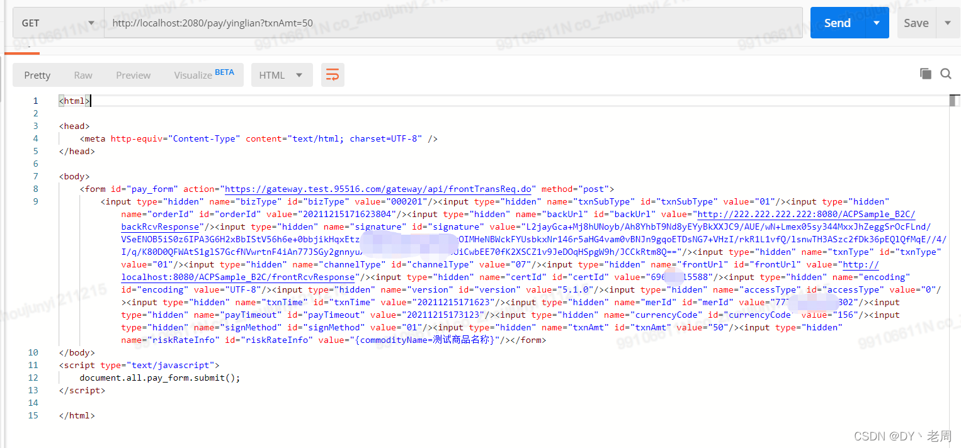This screenshot has height=448, width=961.
Task: Switch to the Raw view tab
Action: (x=83, y=75)
